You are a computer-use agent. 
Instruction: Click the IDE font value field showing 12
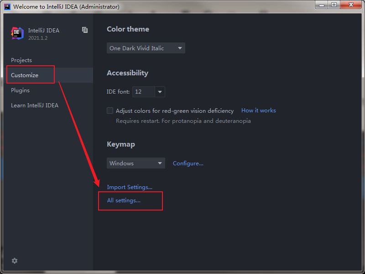pyautogui.click(x=144, y=92)
